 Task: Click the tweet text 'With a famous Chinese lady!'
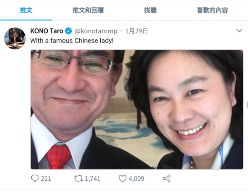tap(72, 40)
